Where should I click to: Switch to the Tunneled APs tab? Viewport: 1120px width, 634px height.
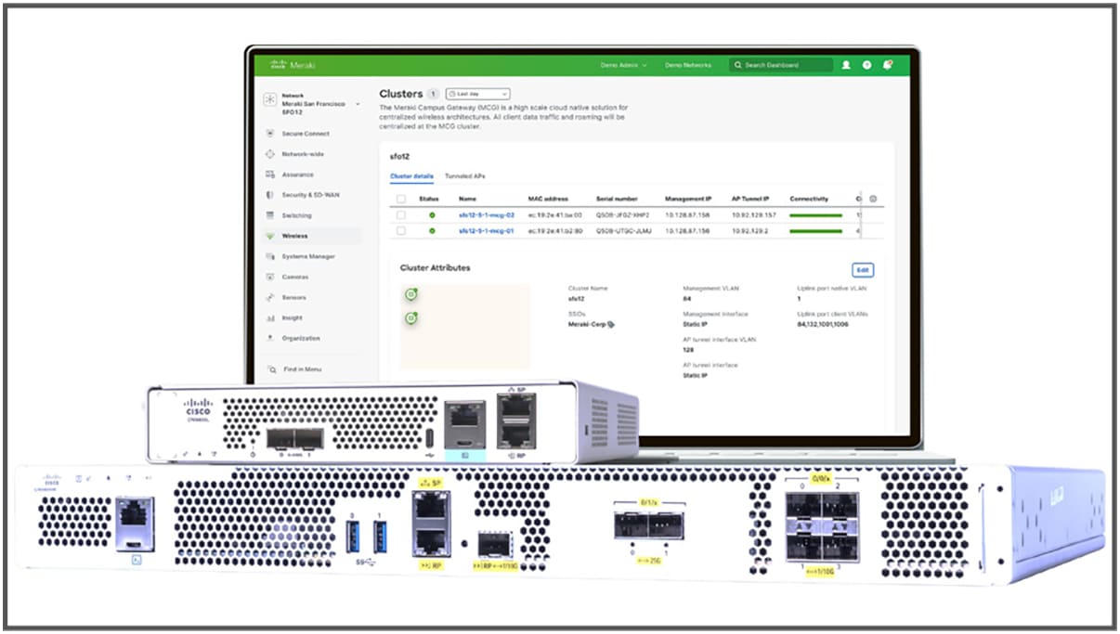tap(464, 175)
